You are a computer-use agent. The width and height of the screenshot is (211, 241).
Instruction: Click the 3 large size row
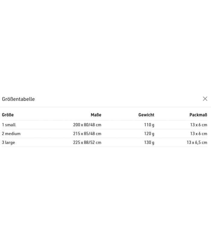pos(105,142)
